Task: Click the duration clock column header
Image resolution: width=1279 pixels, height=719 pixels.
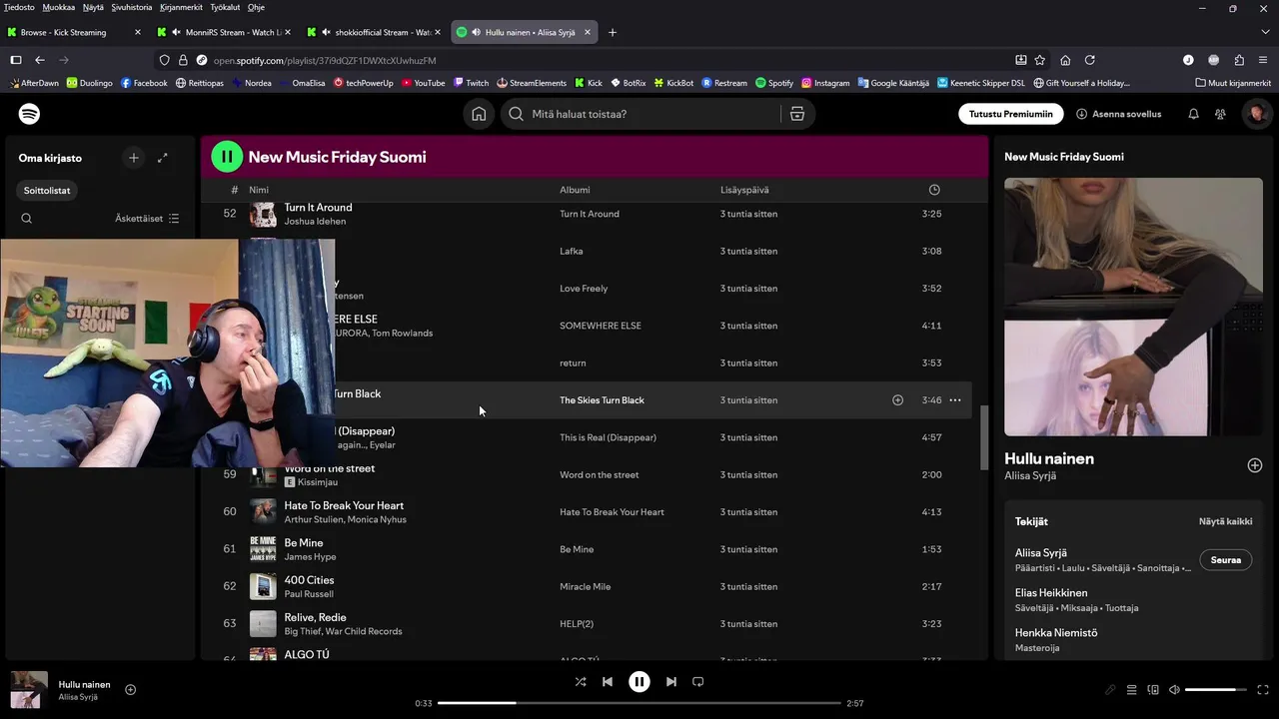Action: [x=934, y=190]
